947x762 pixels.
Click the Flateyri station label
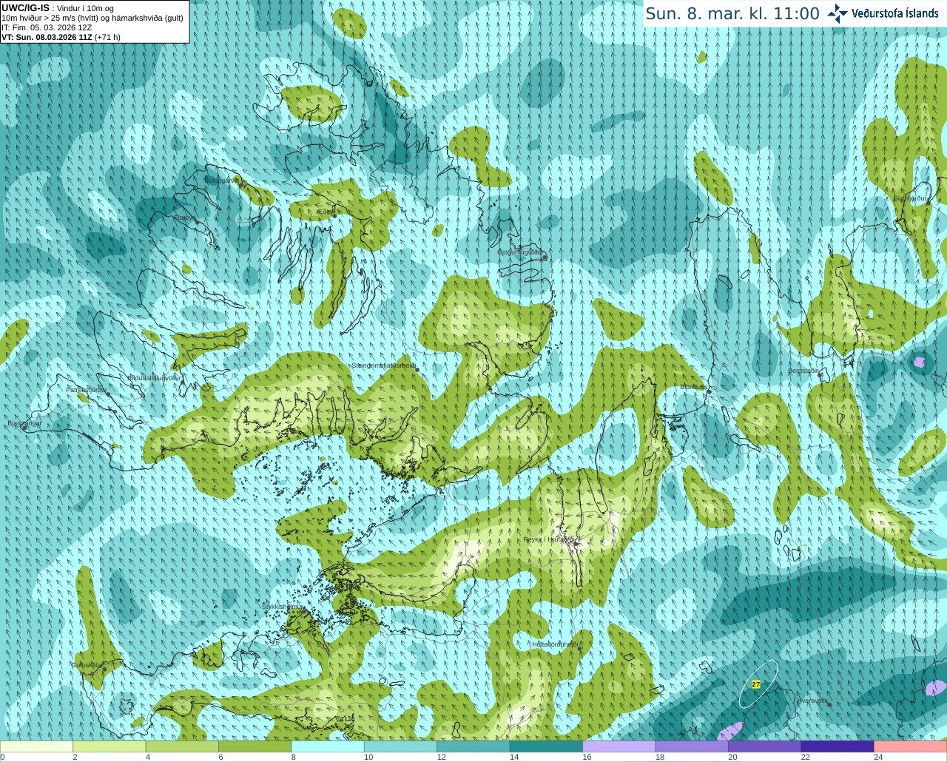[184, 218]
